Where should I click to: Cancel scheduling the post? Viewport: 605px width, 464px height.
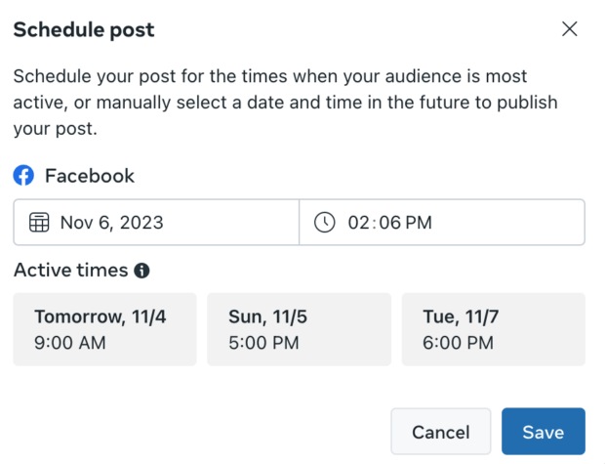pyautogui.click(x=441, y=432)
